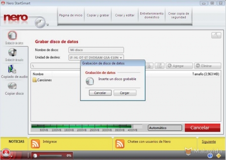Click Chatee con usuarios de Nero text
Image resolution: width=226 pixels, height=160 pixels.
pos(149,141)
